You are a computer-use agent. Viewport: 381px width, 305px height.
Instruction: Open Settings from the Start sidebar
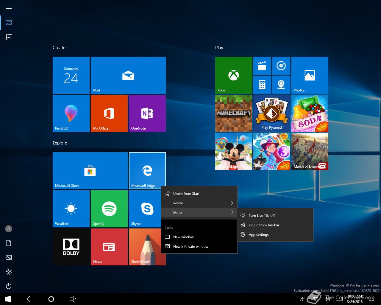9,272
